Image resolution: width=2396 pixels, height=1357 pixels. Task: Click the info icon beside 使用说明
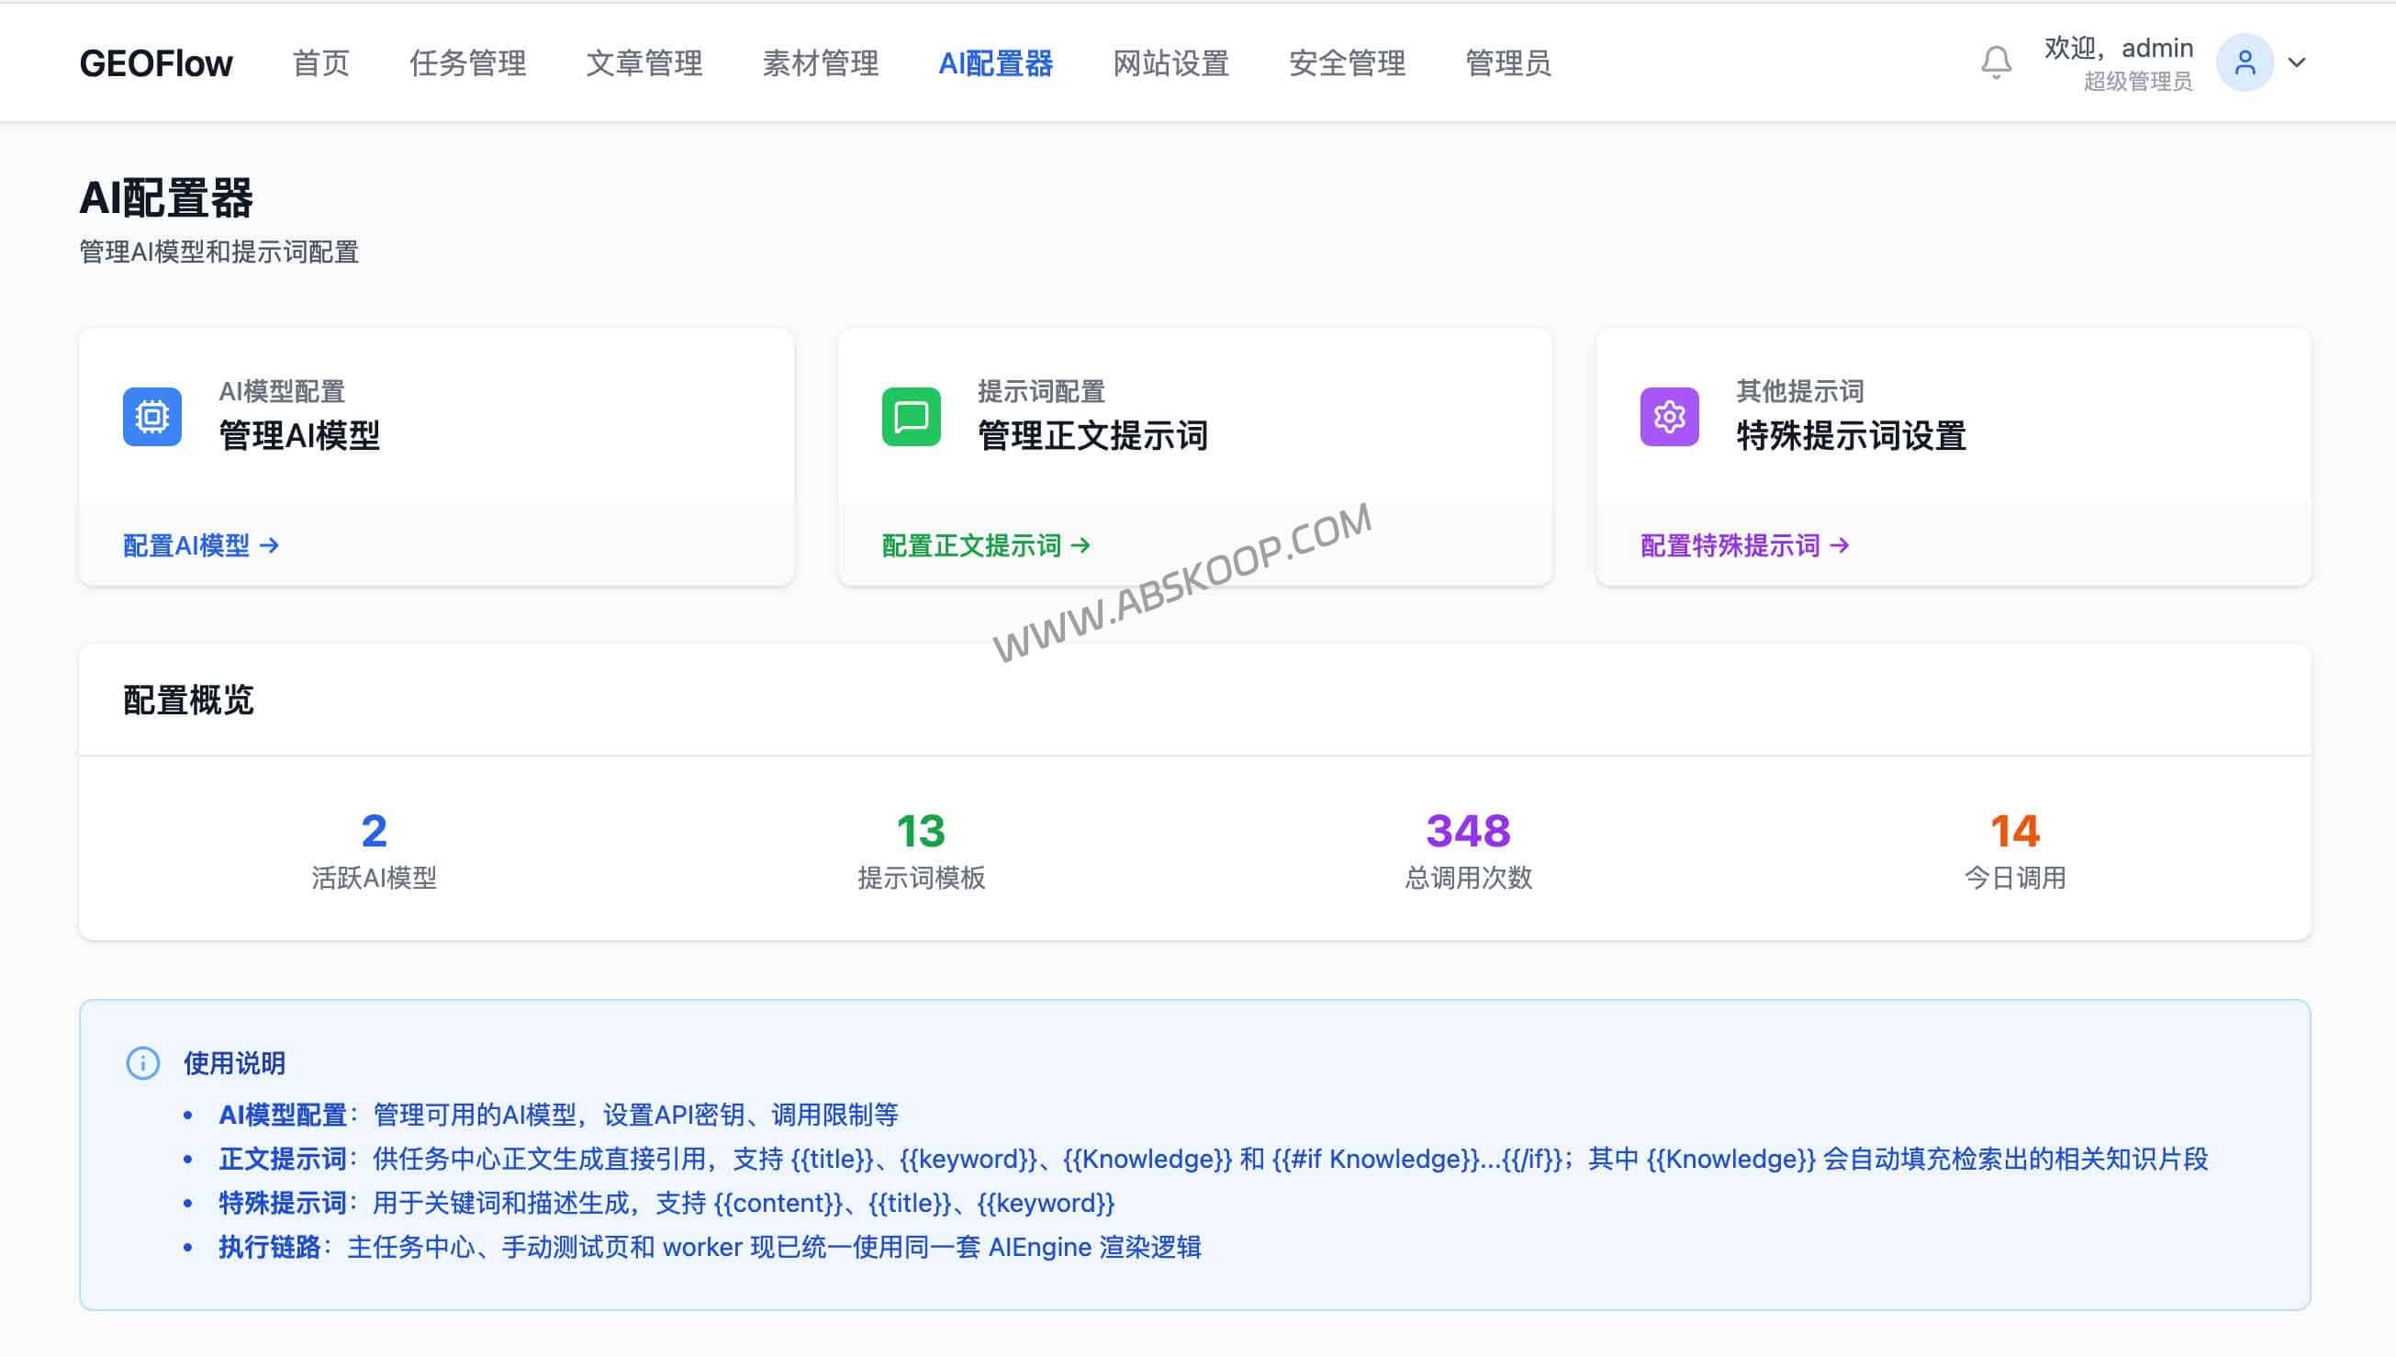tap(141, 1063)
